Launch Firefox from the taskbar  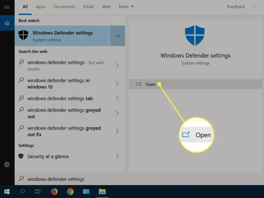point(54,192)
